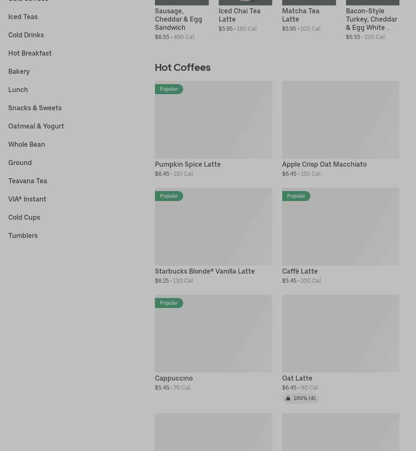Click the Pumpkin Spice Latte image
This screenshot has height=451, width=416.
[213, 120]
